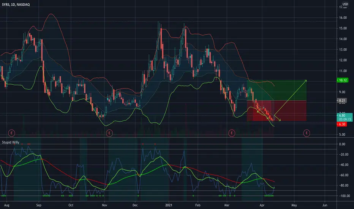Click the red 6.30 stop price label
This screenshot has height=209, width=354.
[x=342, y=124]
